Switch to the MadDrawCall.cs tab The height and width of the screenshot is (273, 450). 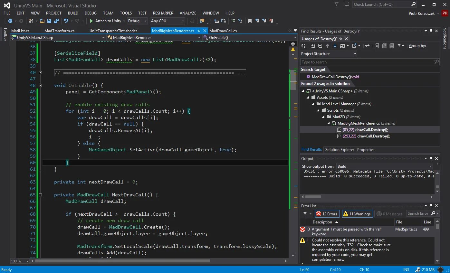coord(223,31)
